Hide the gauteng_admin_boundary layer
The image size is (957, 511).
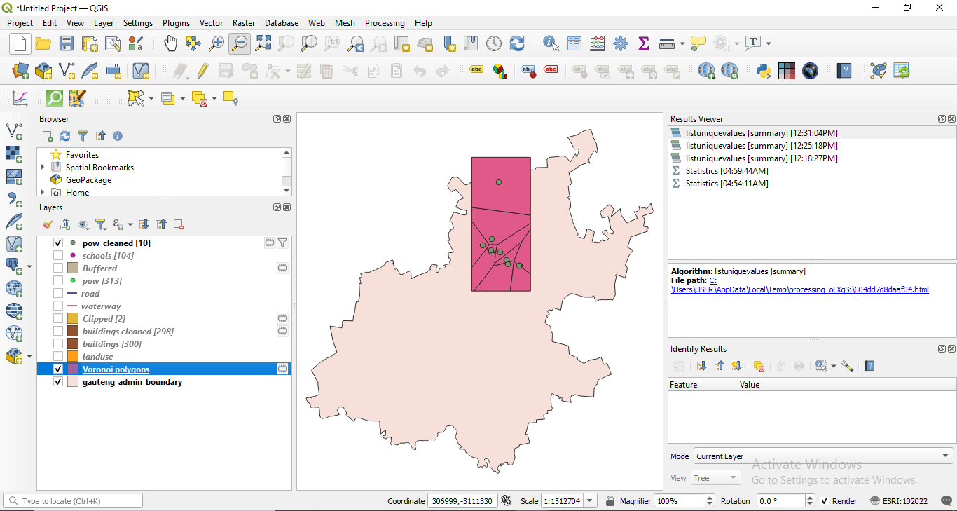(x=58, y=382)
